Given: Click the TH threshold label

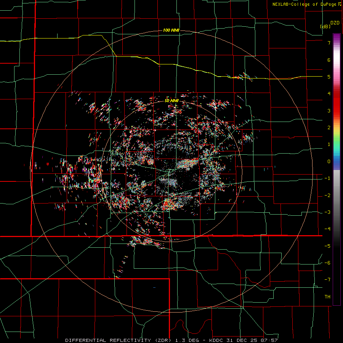Looking at the screenshot, I should [327, 297].
